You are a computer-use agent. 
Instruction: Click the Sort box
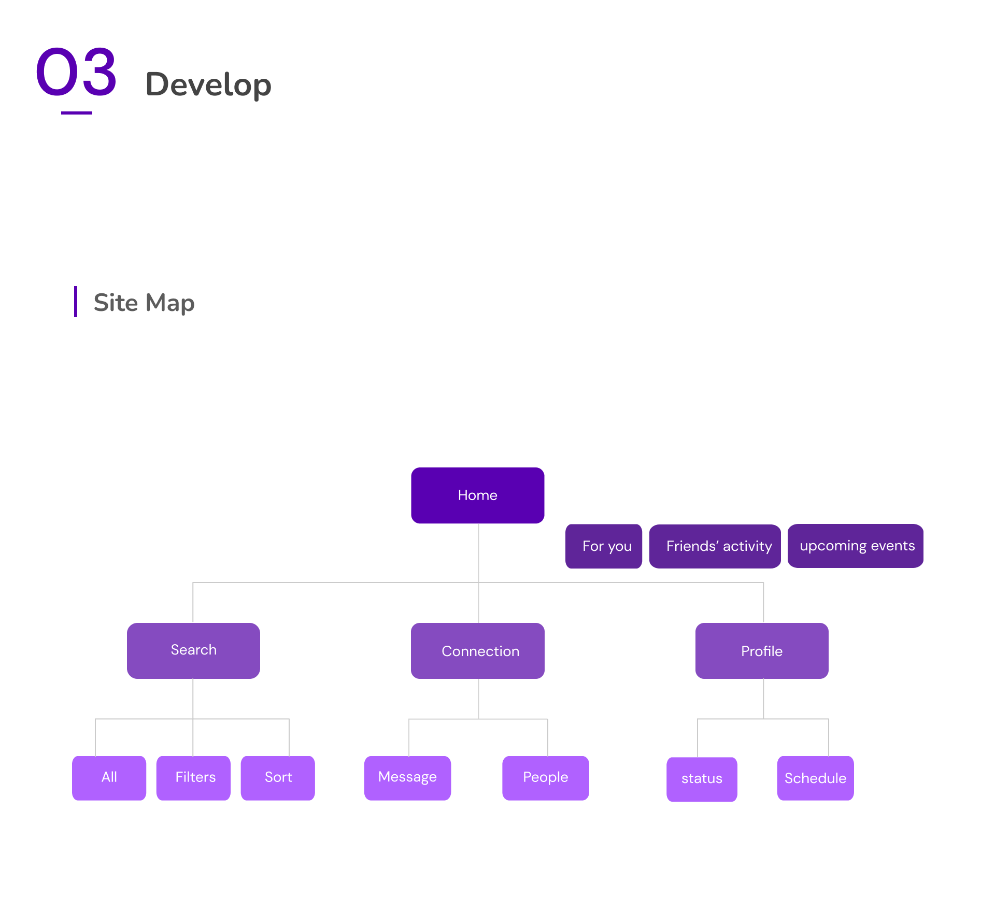(278, 778)
